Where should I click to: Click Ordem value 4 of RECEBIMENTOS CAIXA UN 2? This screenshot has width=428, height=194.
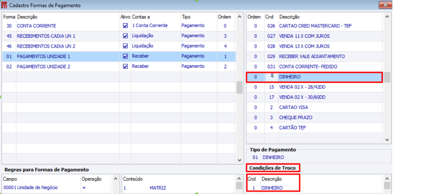[x=225, y=46]
